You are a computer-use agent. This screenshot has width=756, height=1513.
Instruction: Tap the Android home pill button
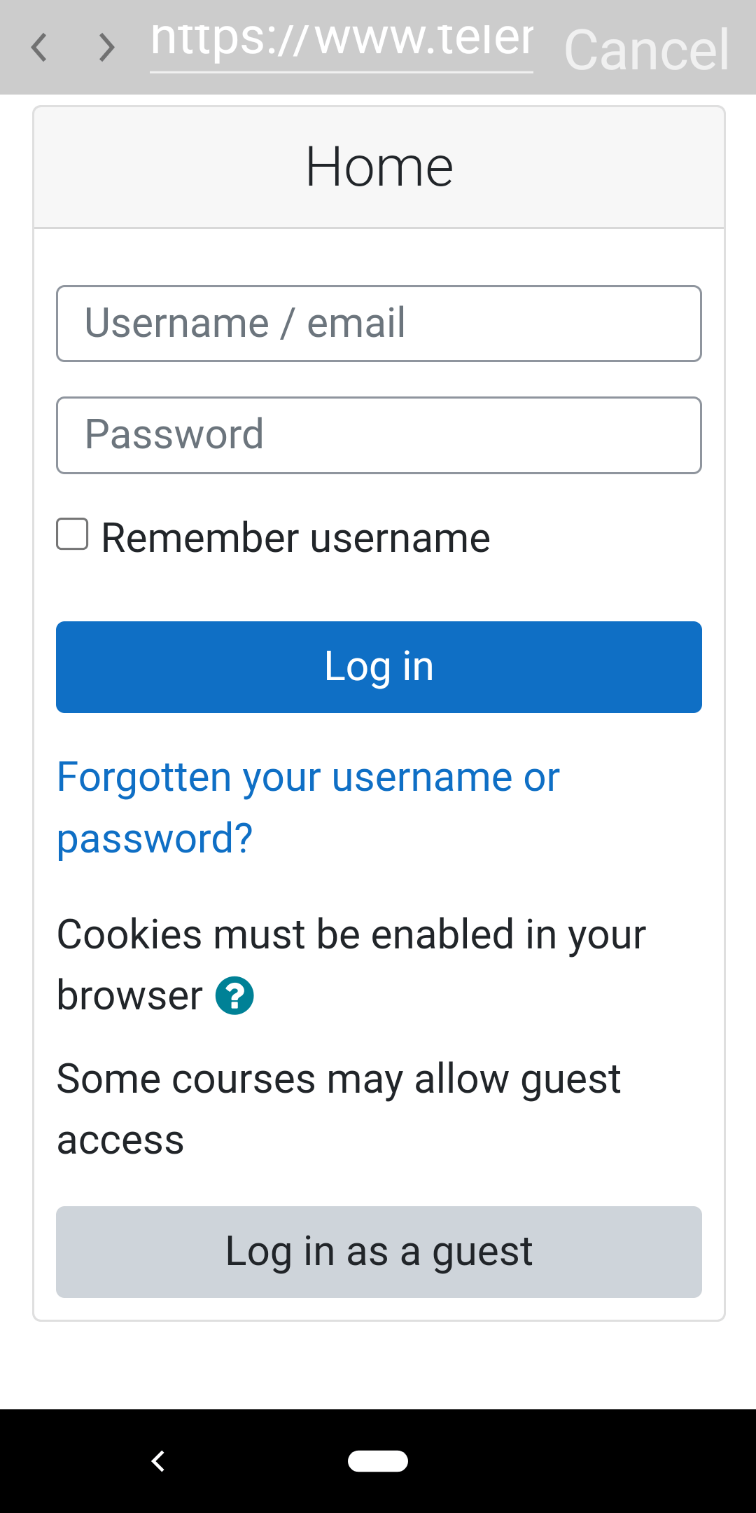[378, 1461]
